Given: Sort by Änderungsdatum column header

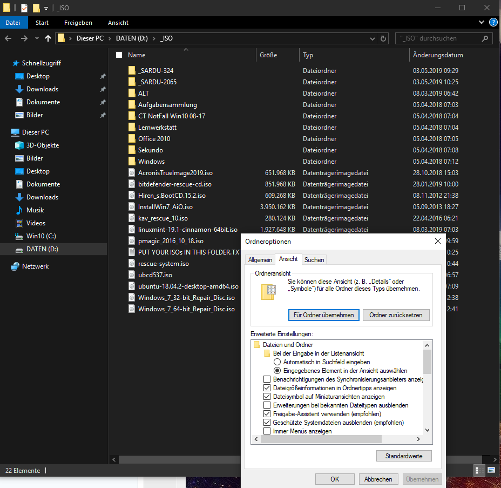Looking at the screenshot, I should (x=438, y=55).
